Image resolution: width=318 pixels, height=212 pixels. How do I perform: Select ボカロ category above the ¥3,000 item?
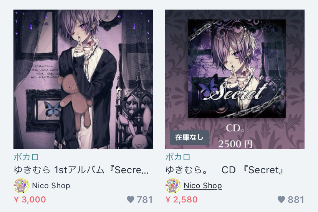[26, 157]
